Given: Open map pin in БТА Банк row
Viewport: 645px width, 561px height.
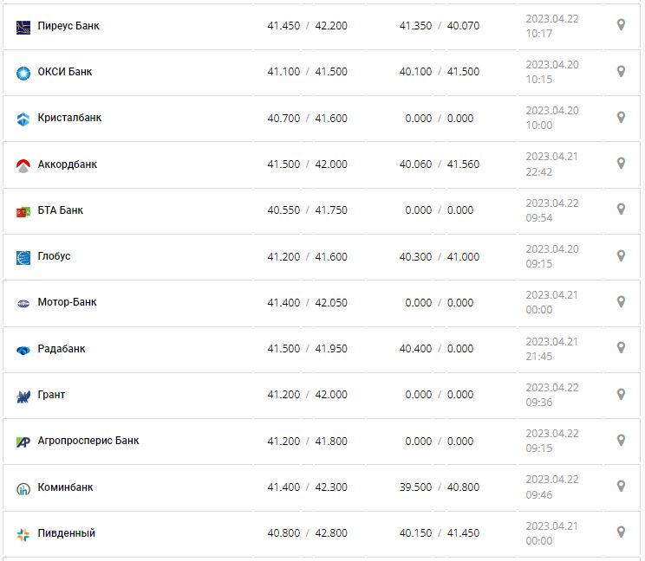Looking at the screenshot, I should (x=621, y=210).
